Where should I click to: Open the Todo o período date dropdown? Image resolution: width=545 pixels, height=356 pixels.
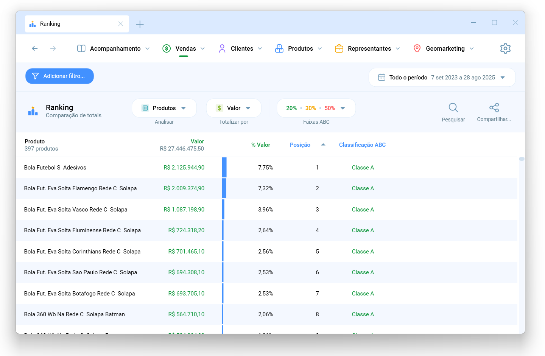tap(442, 78)
